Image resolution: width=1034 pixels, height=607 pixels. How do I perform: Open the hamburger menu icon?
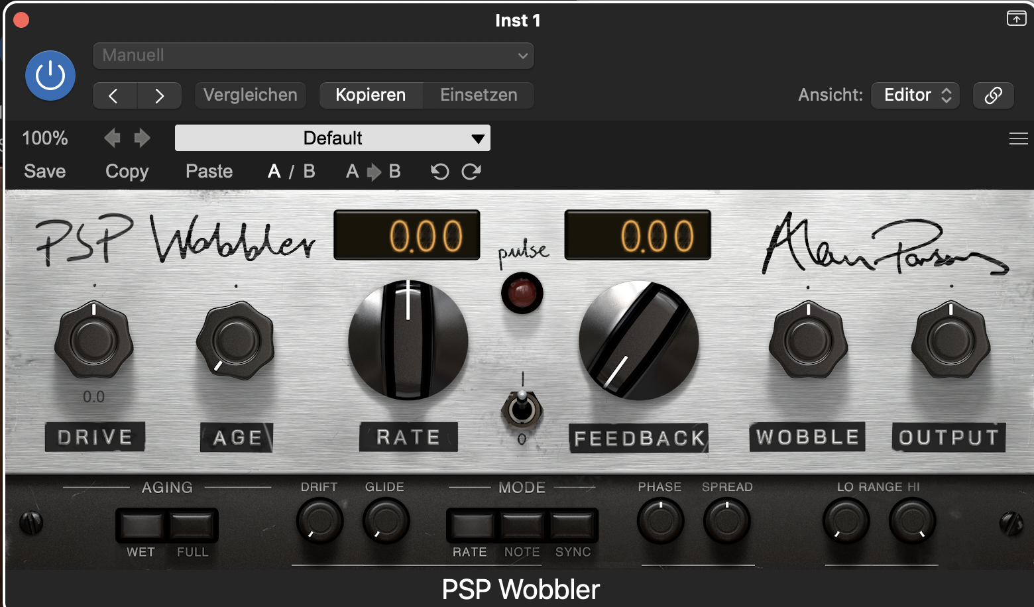[x=1018, y=138]
